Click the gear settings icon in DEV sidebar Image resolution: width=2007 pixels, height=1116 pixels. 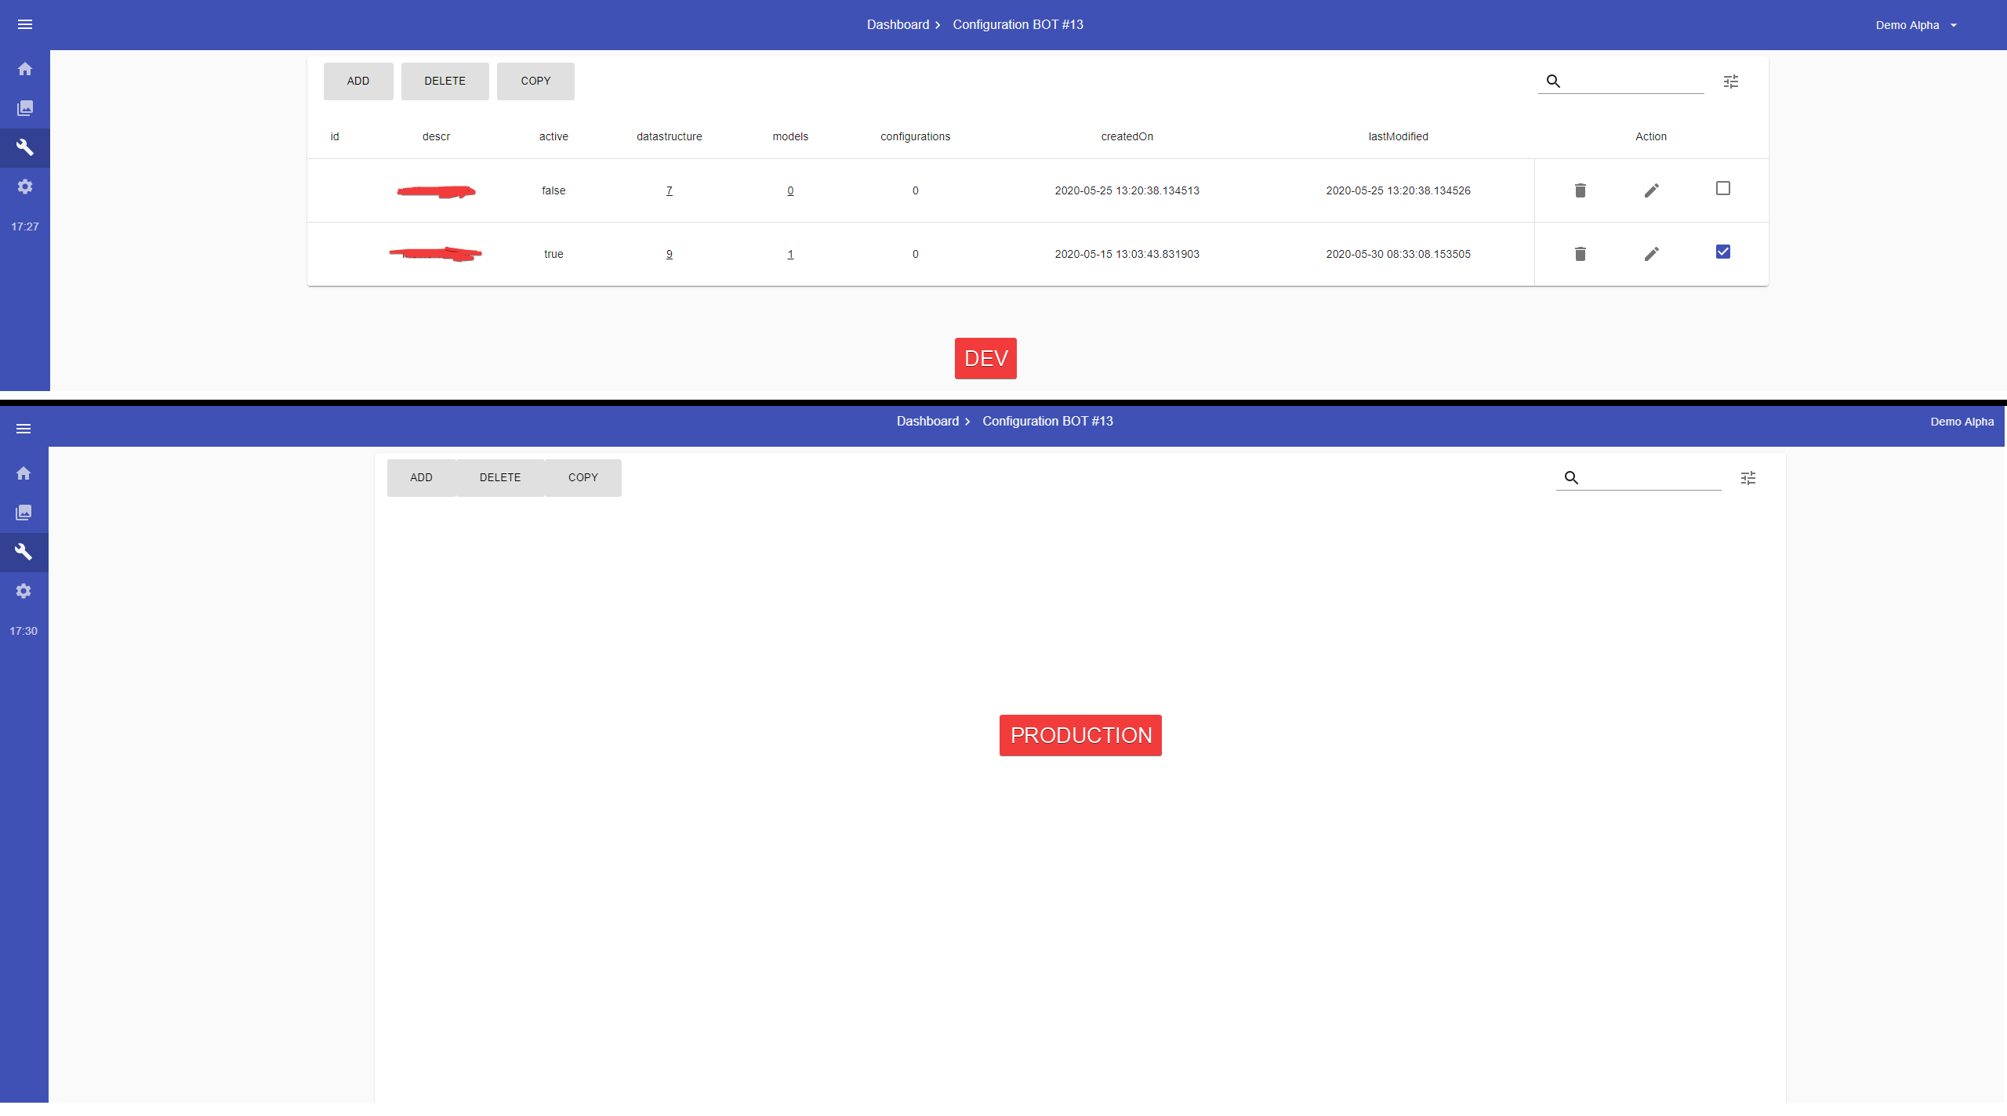click(25, 187)
